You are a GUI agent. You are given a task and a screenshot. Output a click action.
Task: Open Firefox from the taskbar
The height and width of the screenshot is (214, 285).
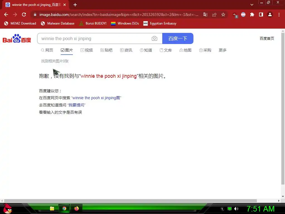(77, 208)
